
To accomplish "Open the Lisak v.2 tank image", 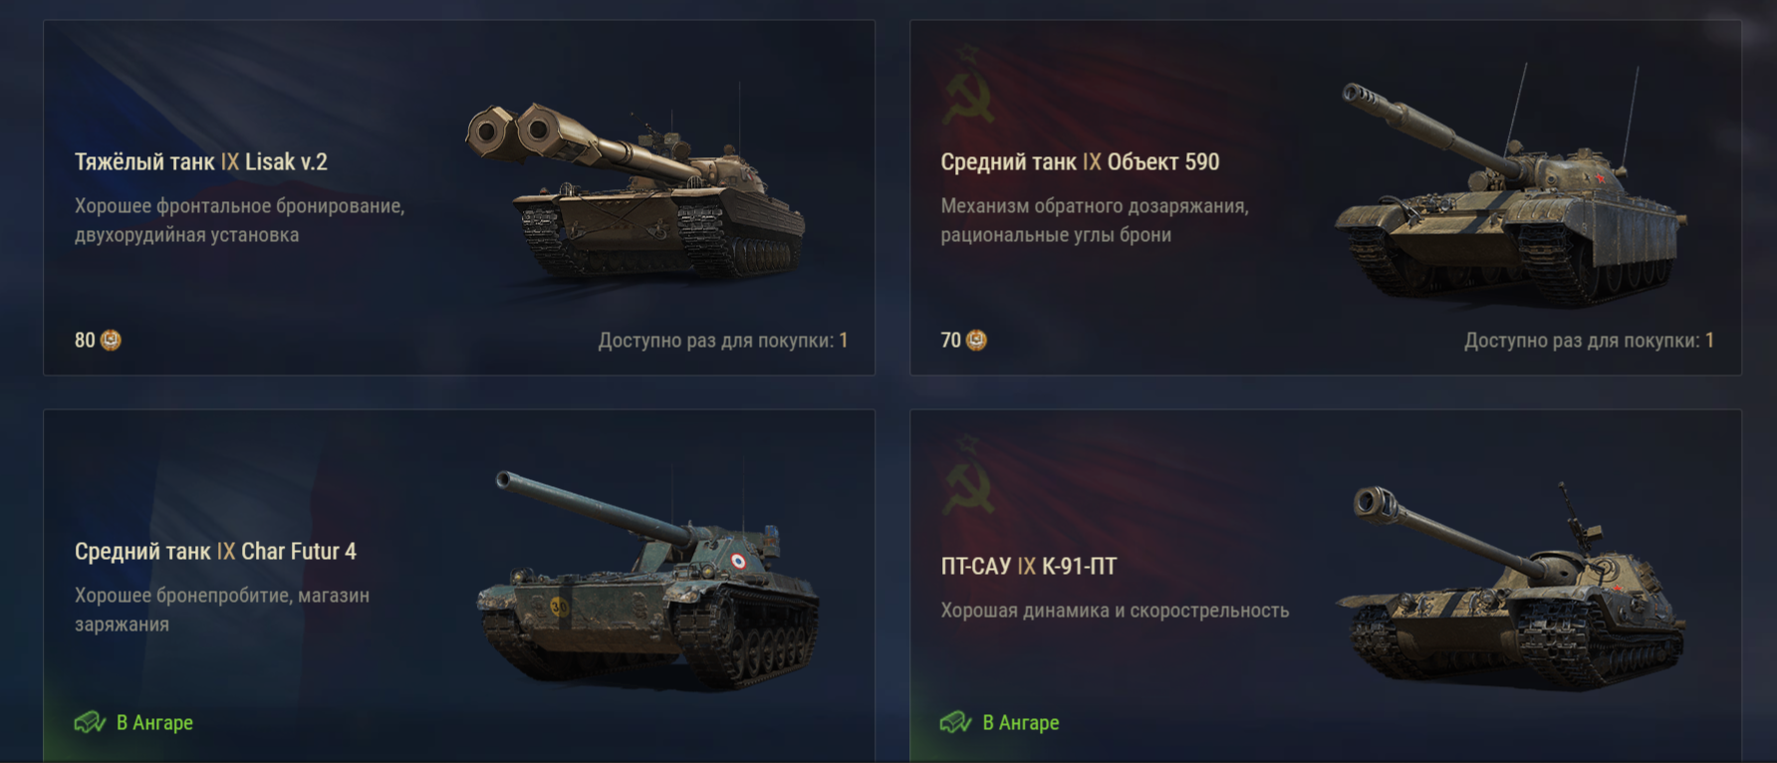I will pos(635,189).
